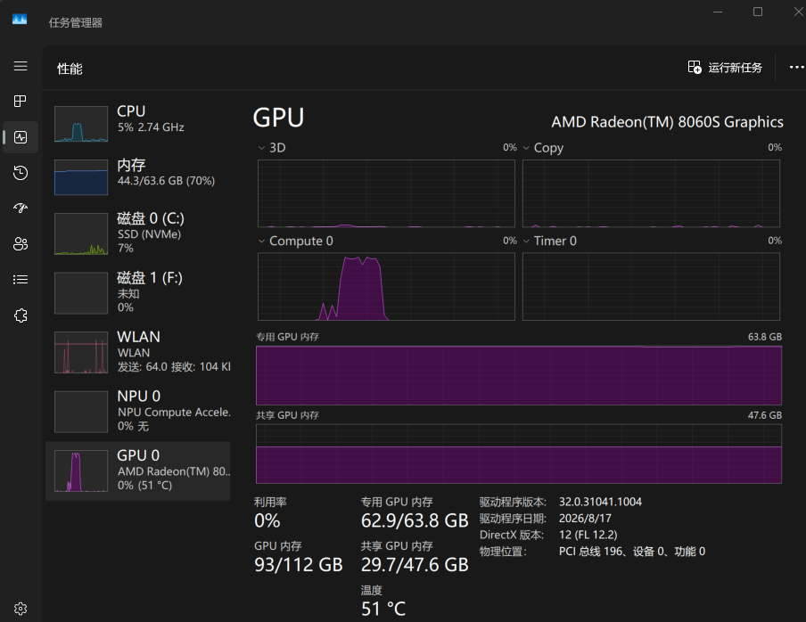Open the 3D graph dropdown
806x622 pixels.
(x=261, y=148)
